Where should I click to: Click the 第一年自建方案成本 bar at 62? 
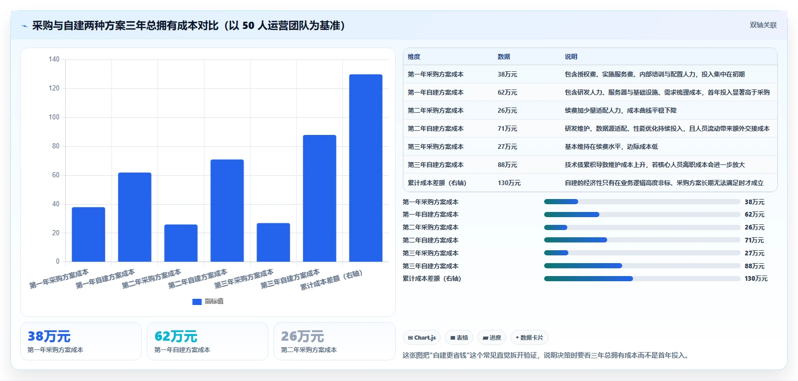134,217
